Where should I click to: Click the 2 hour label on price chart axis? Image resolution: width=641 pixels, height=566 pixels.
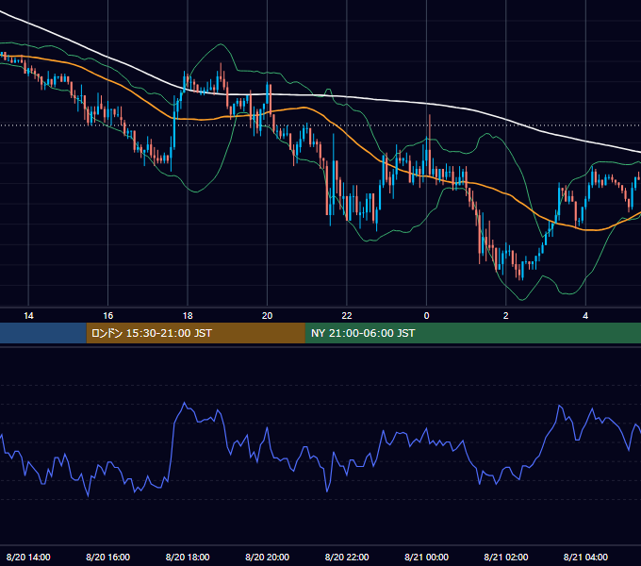505,316
